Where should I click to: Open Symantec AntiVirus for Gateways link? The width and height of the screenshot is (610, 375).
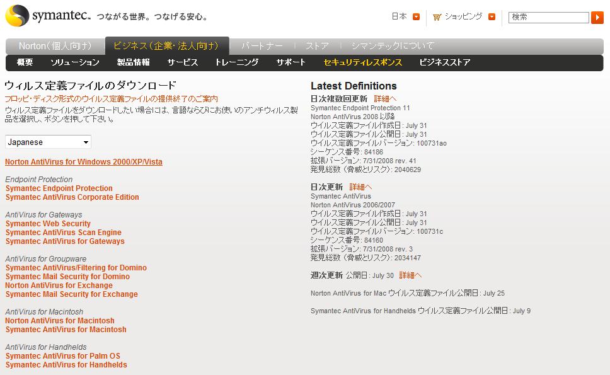click(x=65, y=241)
